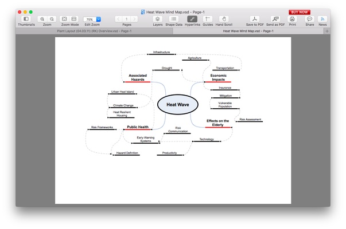
Task: Click the Hazard Definition subtopic
Action: (127, 153)
